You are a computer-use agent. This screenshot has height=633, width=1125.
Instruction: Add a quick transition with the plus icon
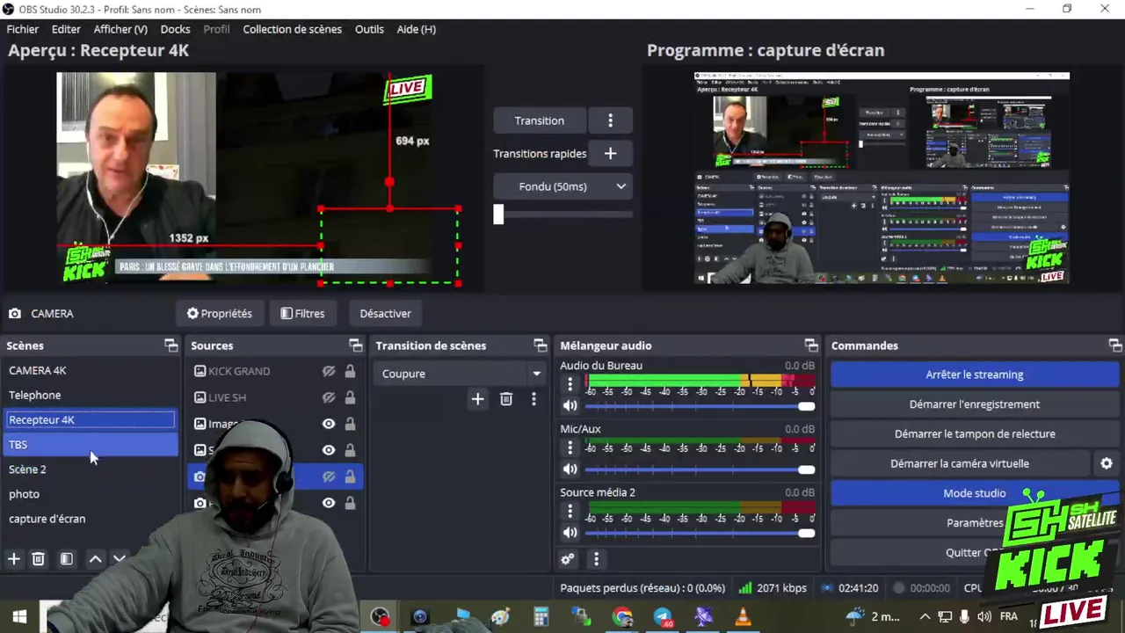[610, 153]
